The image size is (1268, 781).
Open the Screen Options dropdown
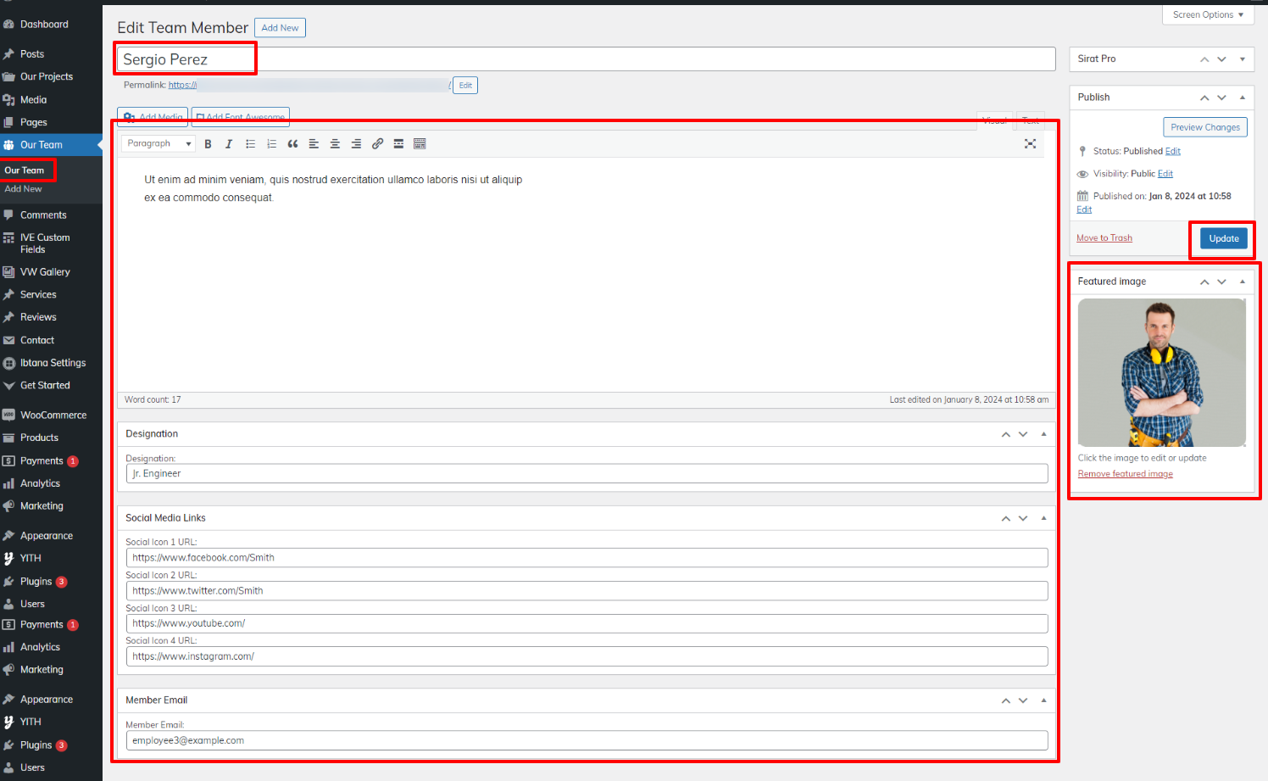tap(1207, 14)
